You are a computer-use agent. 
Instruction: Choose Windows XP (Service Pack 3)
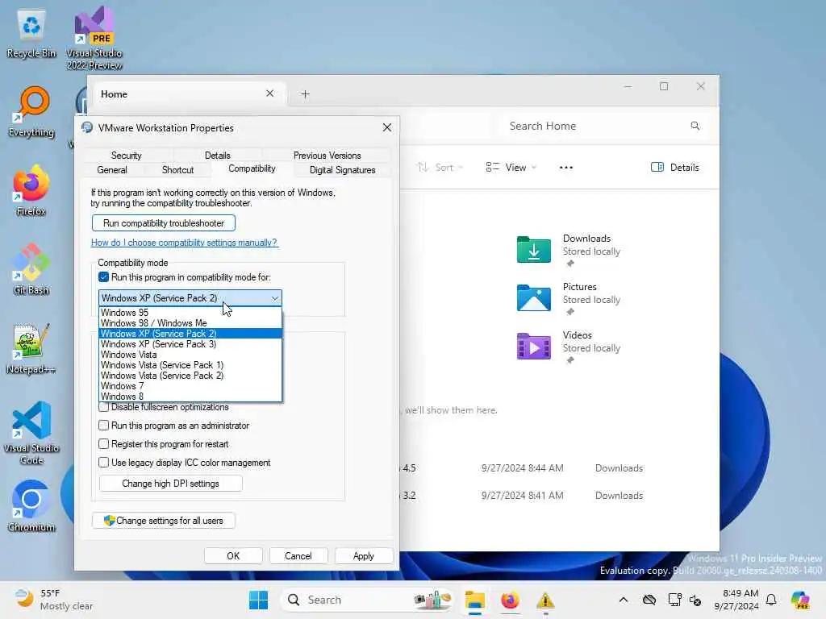(190, 344)
